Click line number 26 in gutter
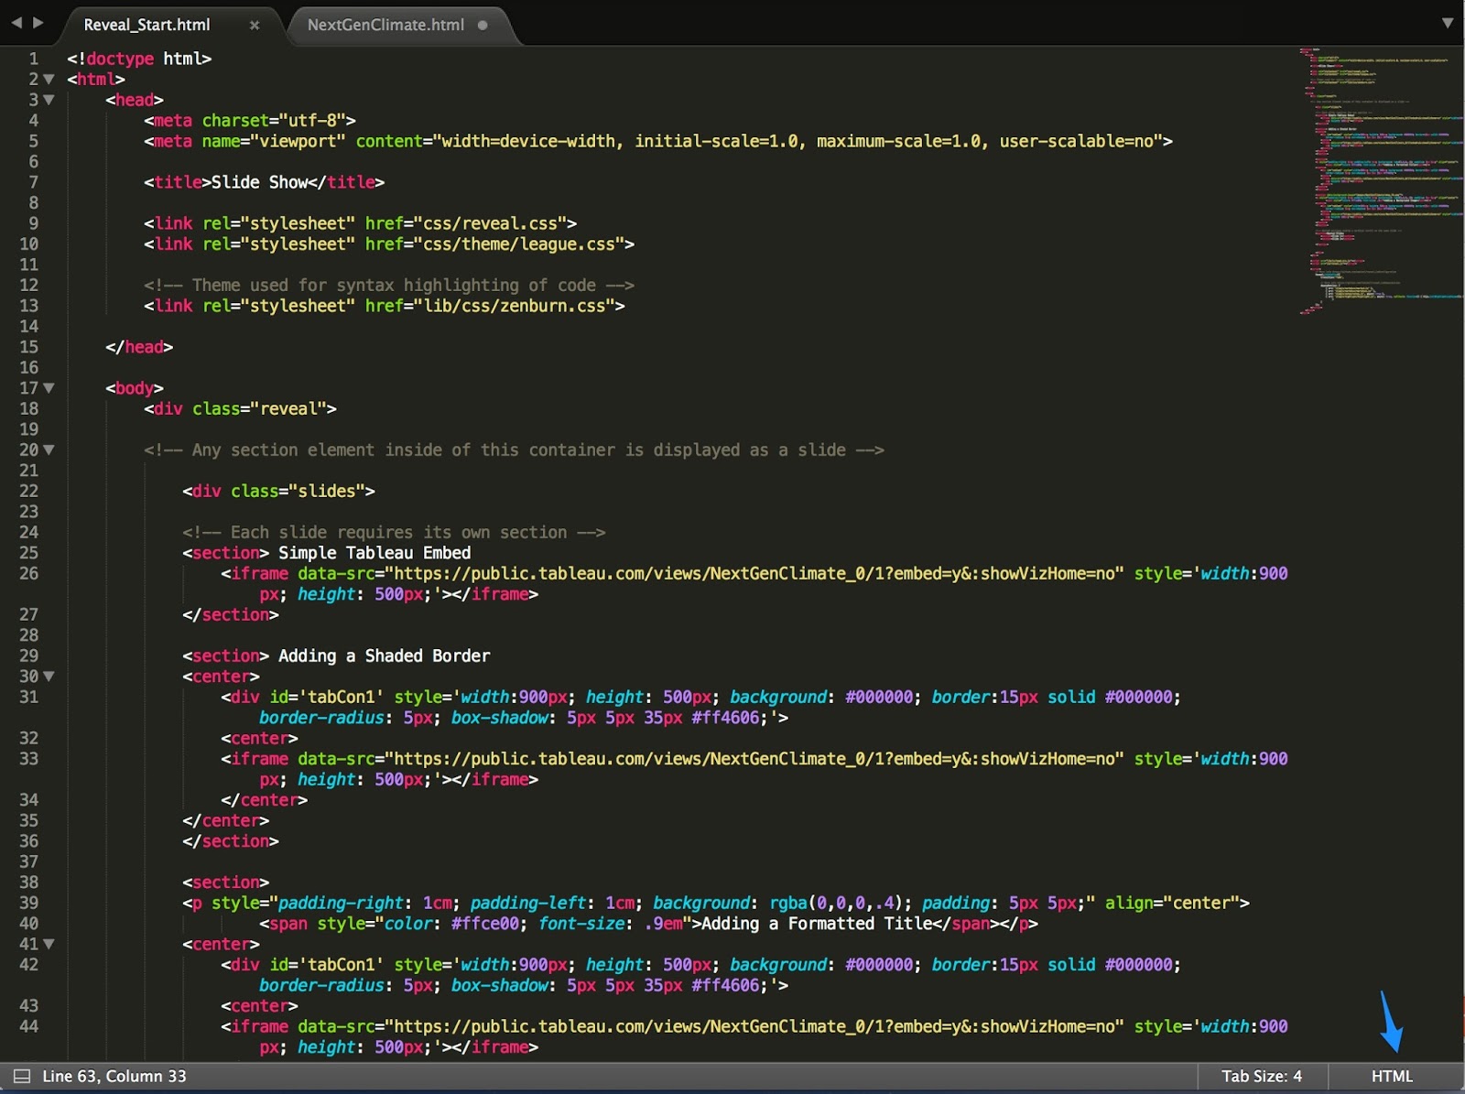This screenshot has width=1465, height=1094. coord(29,574)
